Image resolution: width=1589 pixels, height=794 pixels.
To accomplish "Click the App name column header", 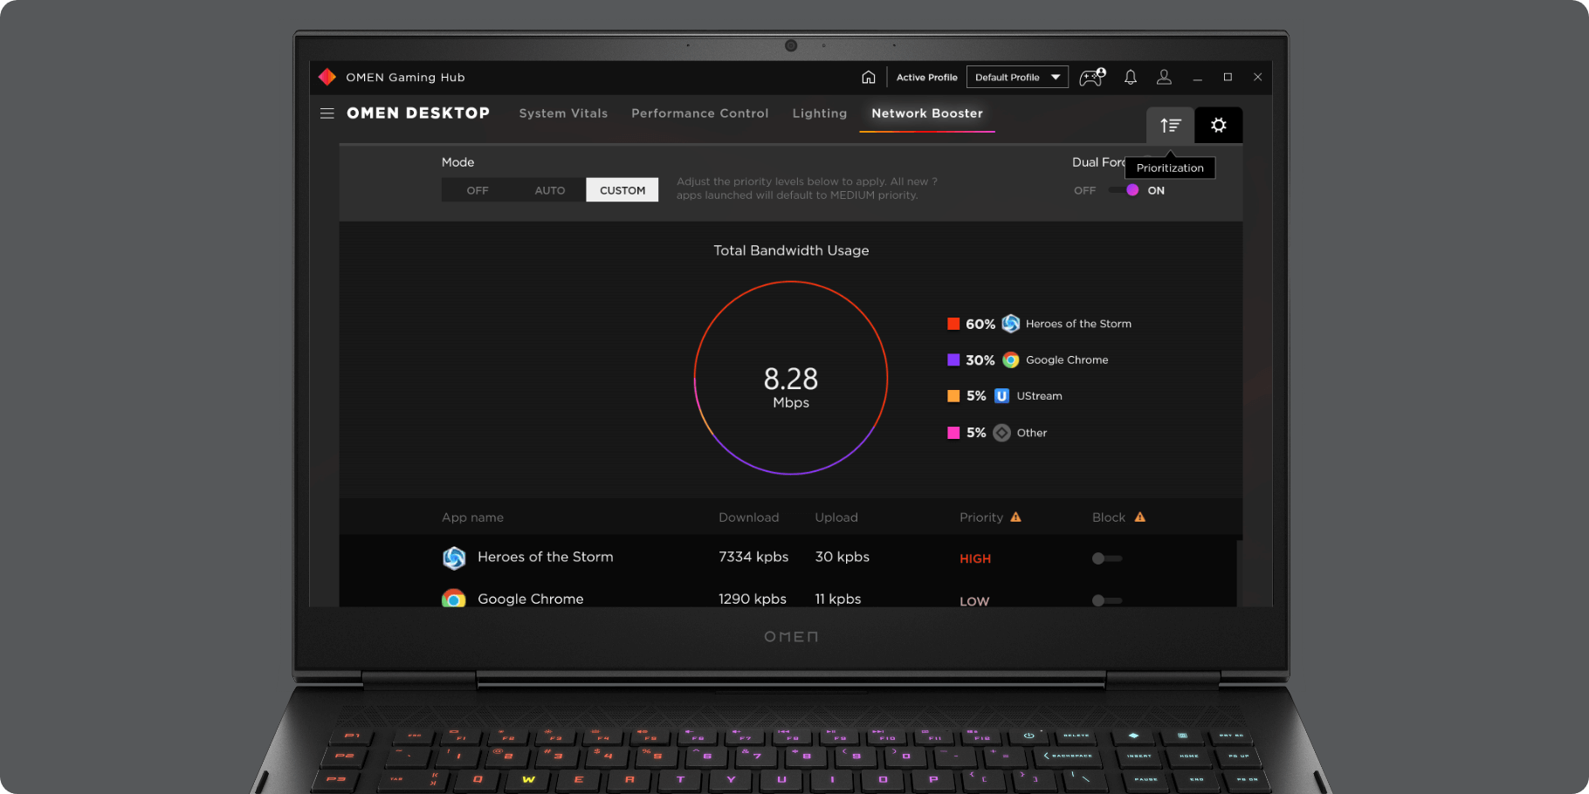I will [472, 517].
